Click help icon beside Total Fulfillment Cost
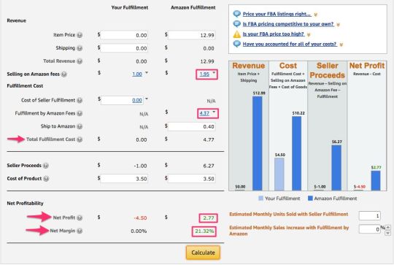The image size is (394, 265). pos(80,139)
